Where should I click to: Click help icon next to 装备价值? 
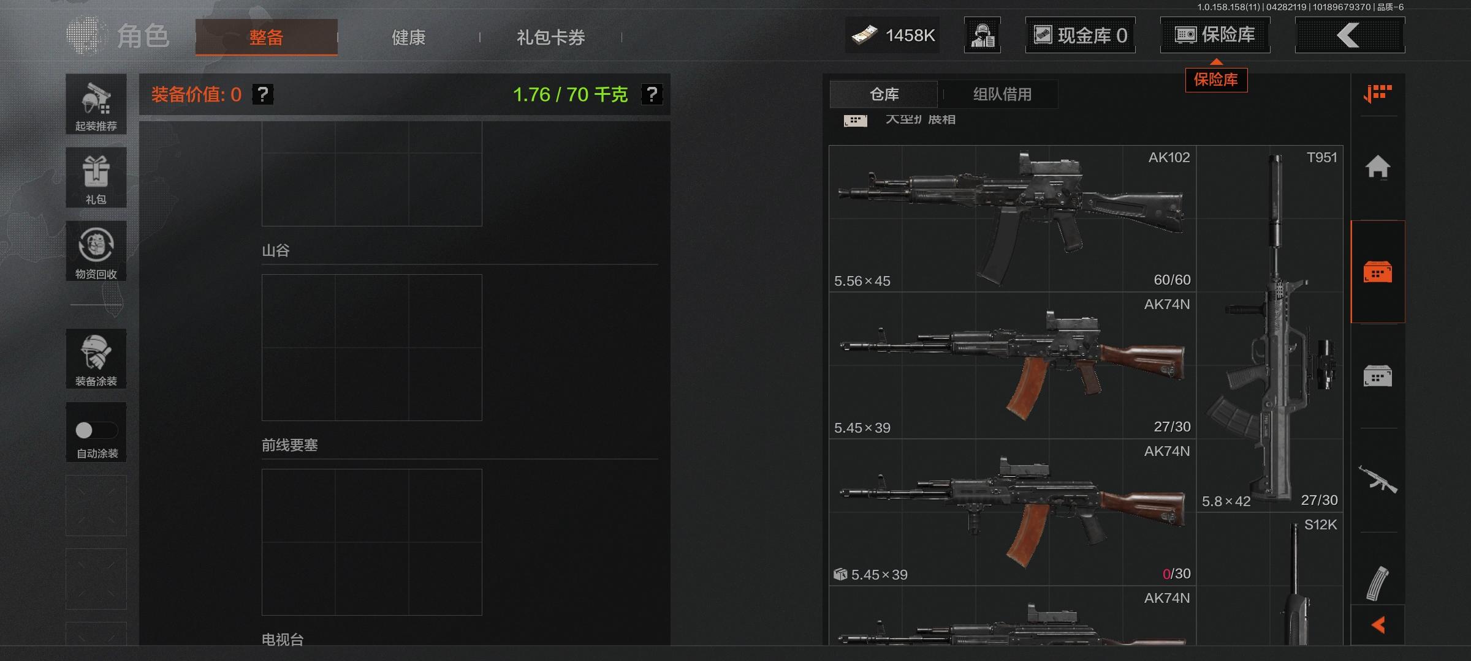pos(263,94)
